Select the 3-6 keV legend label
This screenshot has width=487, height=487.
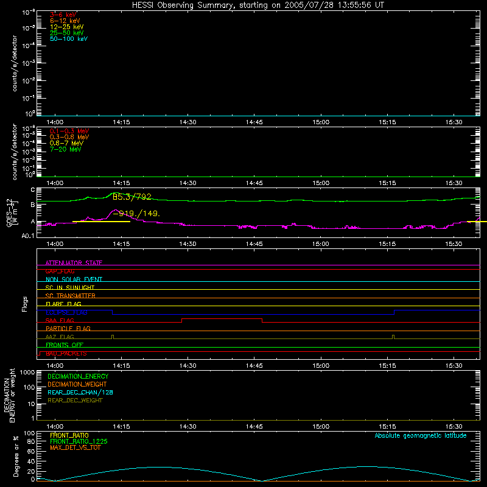pos(63,15)
